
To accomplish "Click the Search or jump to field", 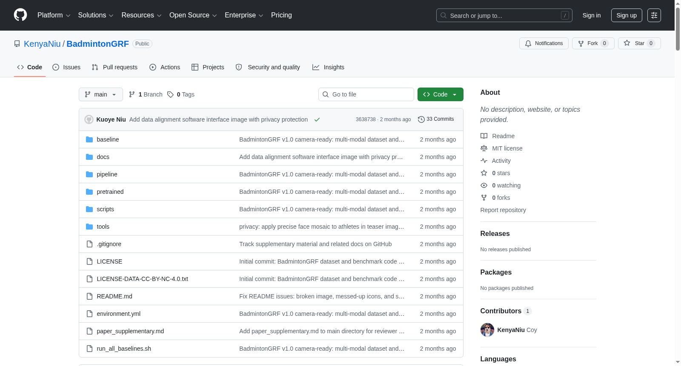I will 504,15.
